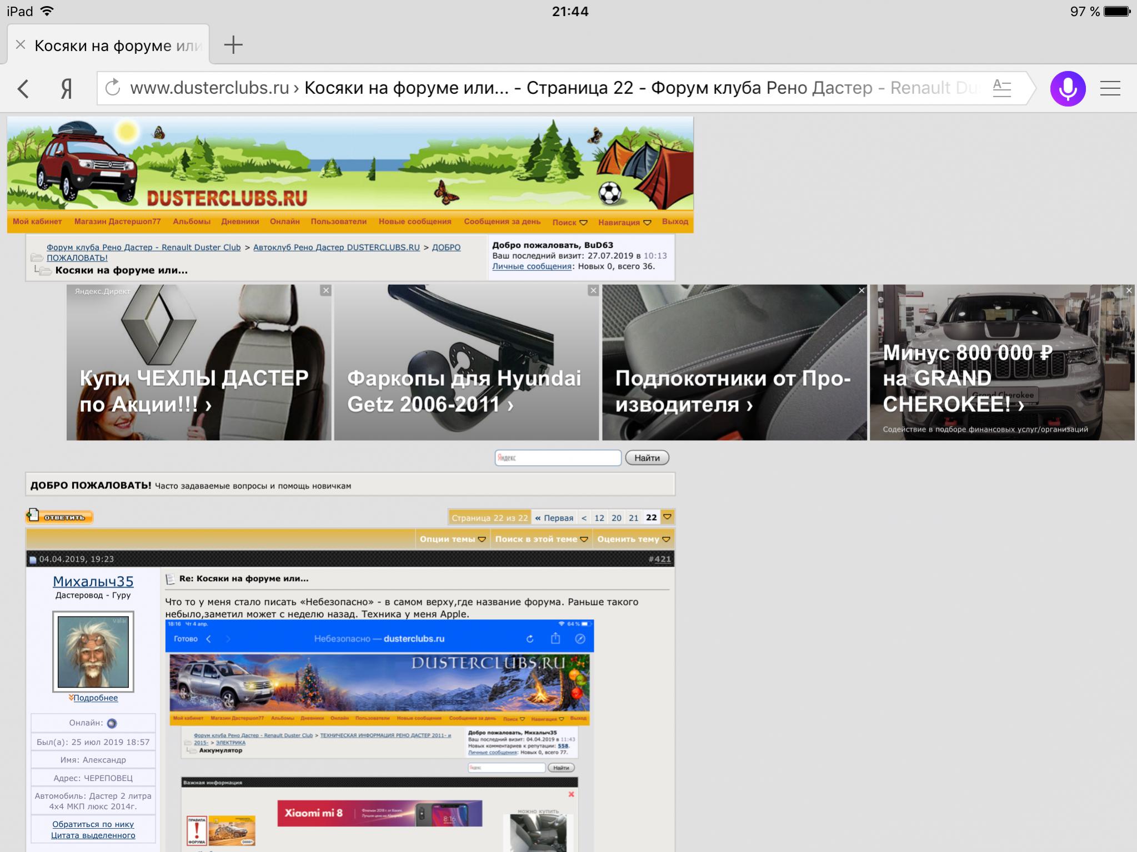Image resolution: width=1137 pixels, height=852 pixels.
Task: Close the Grand Cherokee ad
Action: pyautogui.click(x=1129, y=290)
